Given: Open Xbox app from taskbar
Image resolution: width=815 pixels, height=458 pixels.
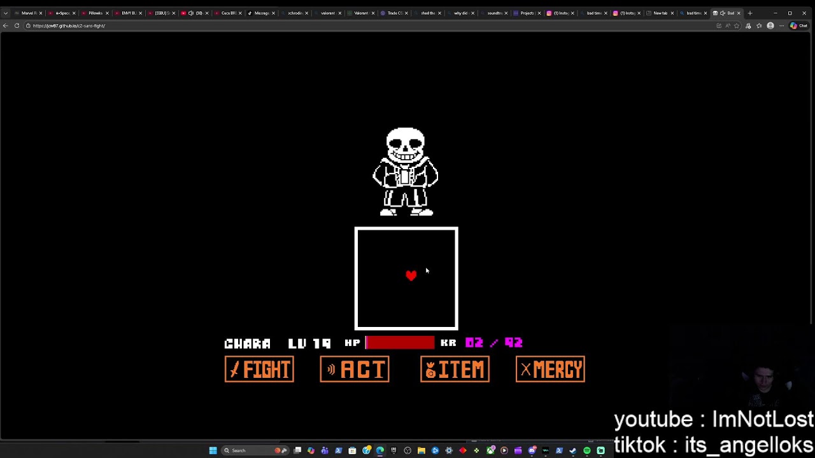Looking at the screenshot, I should pyautogui.click(x=491, y=450).
